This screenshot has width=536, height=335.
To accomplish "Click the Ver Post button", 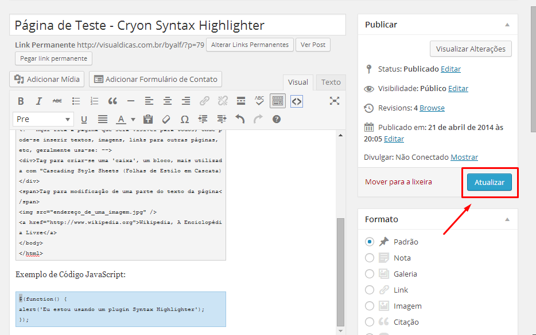I will (x=313, y=45).
